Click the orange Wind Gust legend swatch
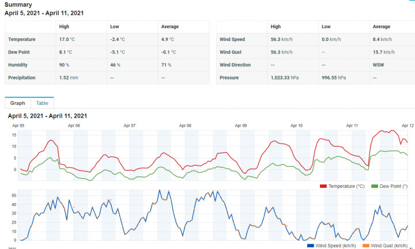Screen dimensions: 415x249 [x=366, y=246]
